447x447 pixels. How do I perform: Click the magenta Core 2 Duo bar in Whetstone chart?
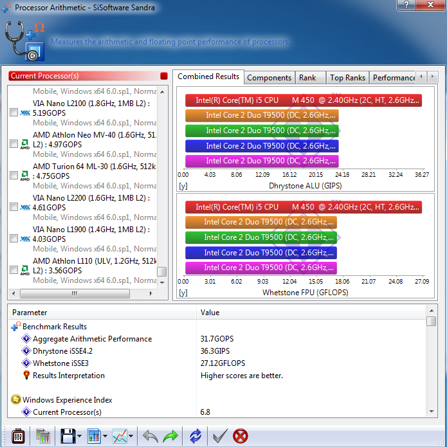click(261, 268)
